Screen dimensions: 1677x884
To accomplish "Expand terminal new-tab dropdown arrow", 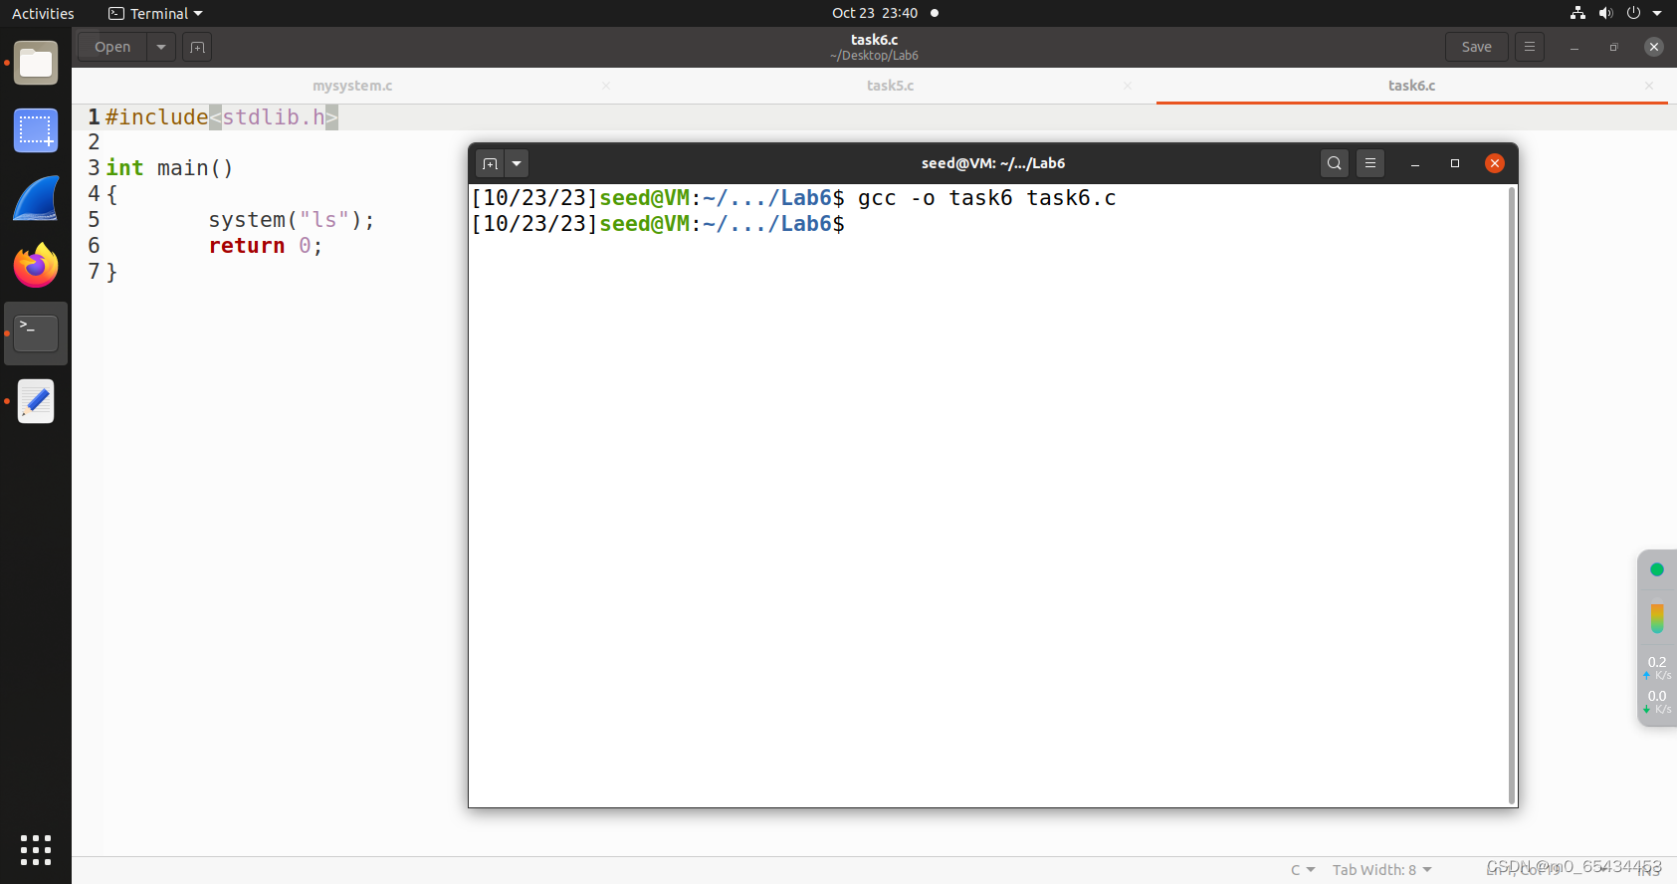I will (x=517, y=163).
